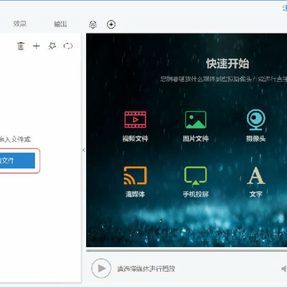The width and height of the screenshot is (287, 287).
Task: Click the circled plus add icon
Action: (x=111, y=25)
